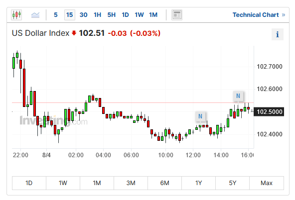Screen dimensions: 295x200
Task: Open the chart info icon
Action: coord(278,34)
